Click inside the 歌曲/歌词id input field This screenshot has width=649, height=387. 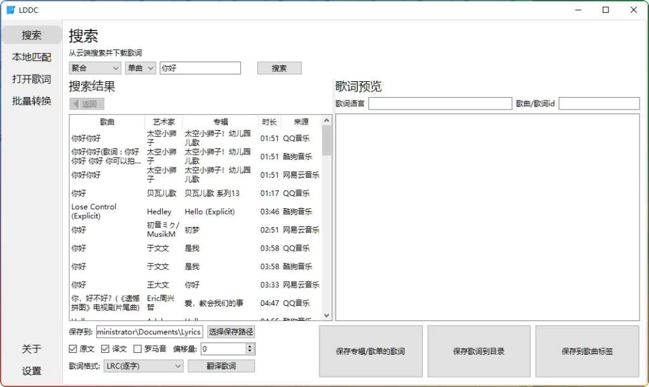599,103
